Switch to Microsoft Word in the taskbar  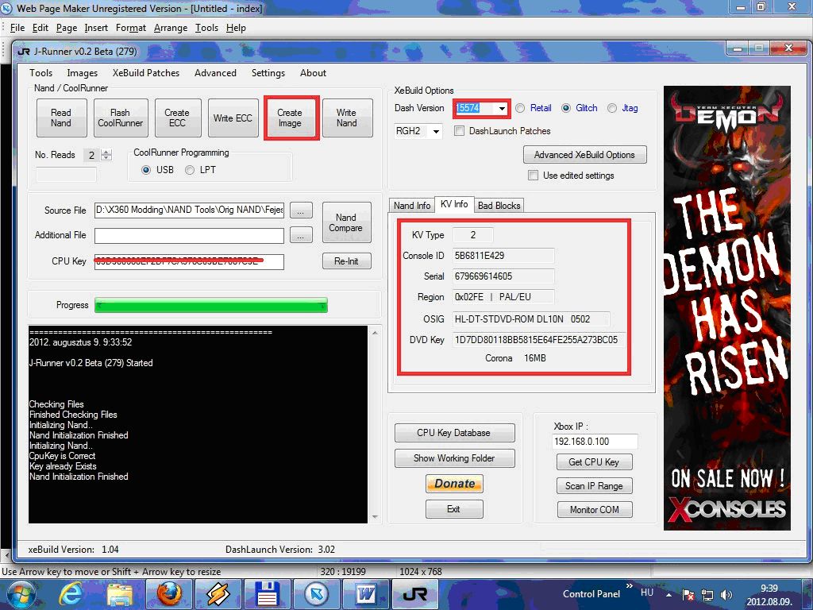[366, 593]
